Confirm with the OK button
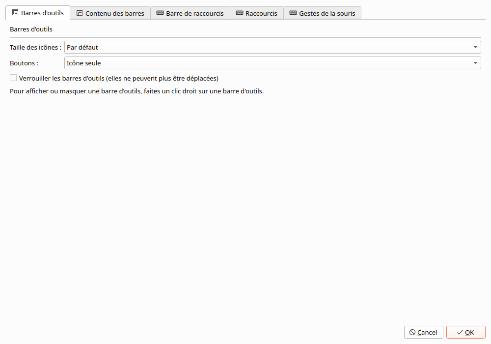Viewport: 491px width, 344px height. (465, 332)
